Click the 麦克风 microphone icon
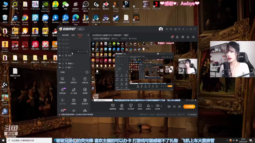 pos(148,107)
